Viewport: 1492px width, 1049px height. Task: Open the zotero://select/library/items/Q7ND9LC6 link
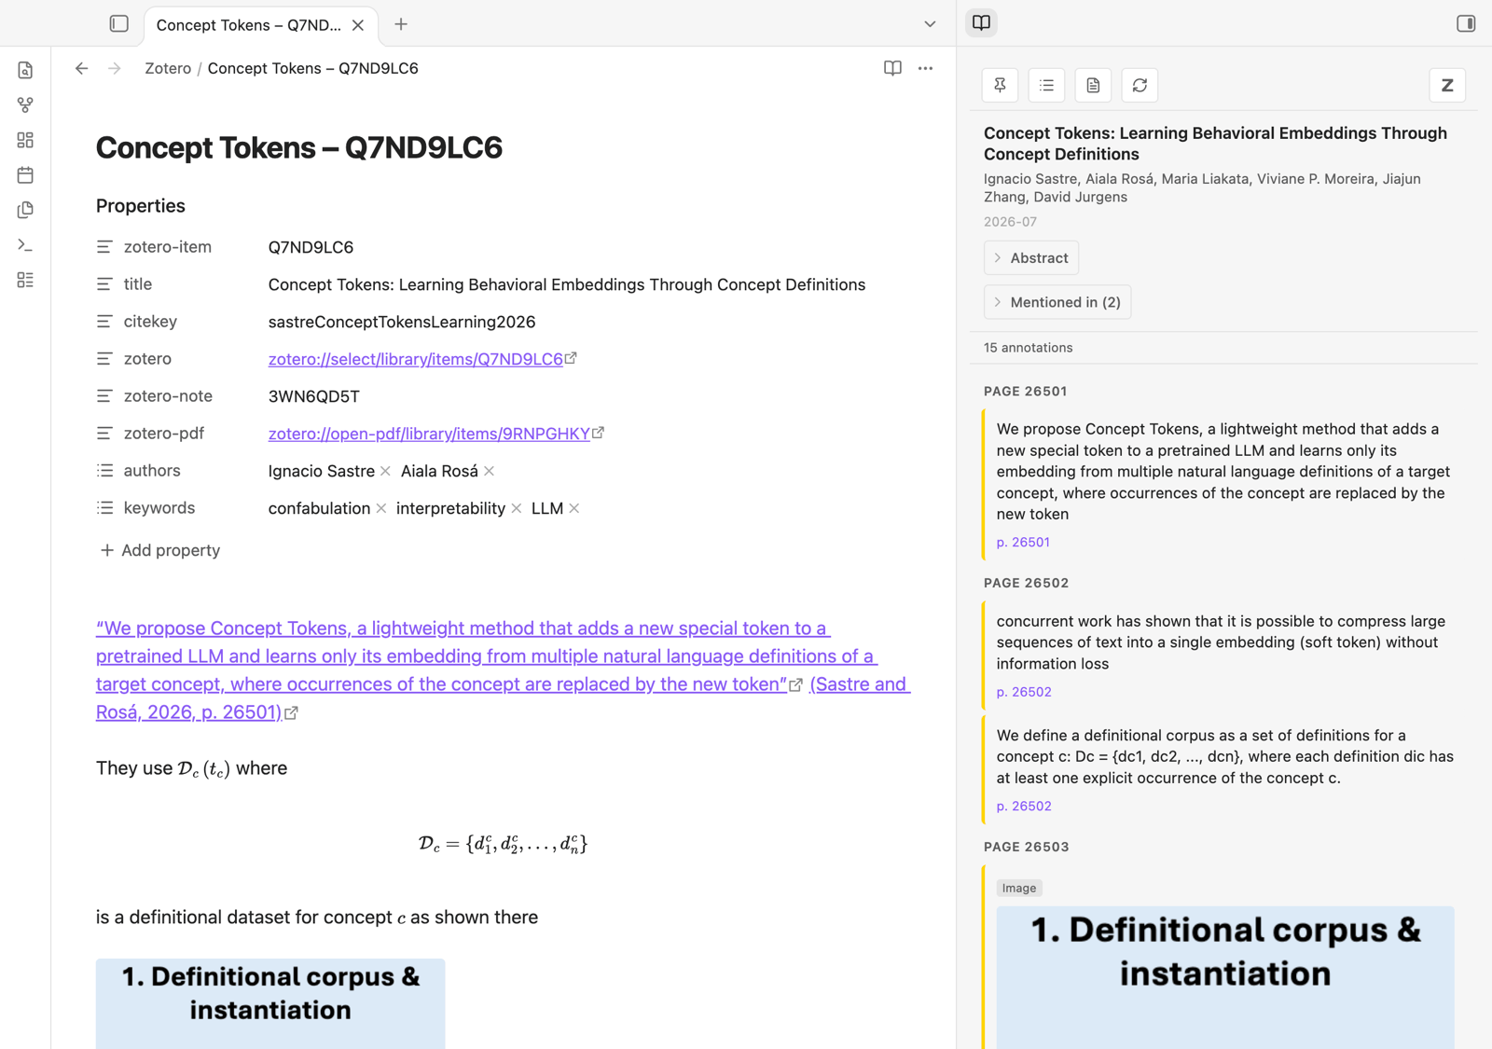tap(416, 359)
